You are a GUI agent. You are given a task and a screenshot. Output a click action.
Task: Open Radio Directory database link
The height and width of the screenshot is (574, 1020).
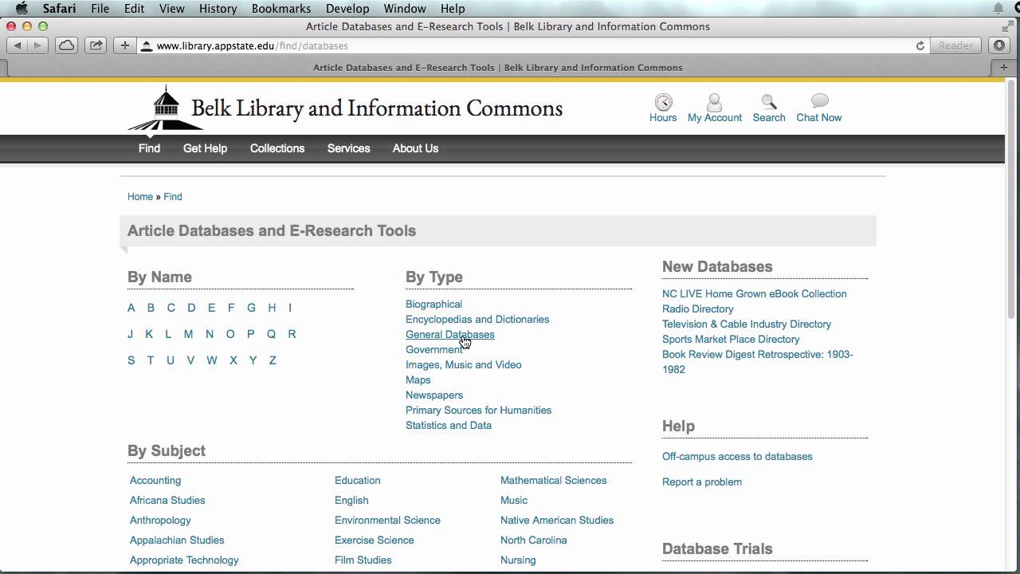coord(698,309)
